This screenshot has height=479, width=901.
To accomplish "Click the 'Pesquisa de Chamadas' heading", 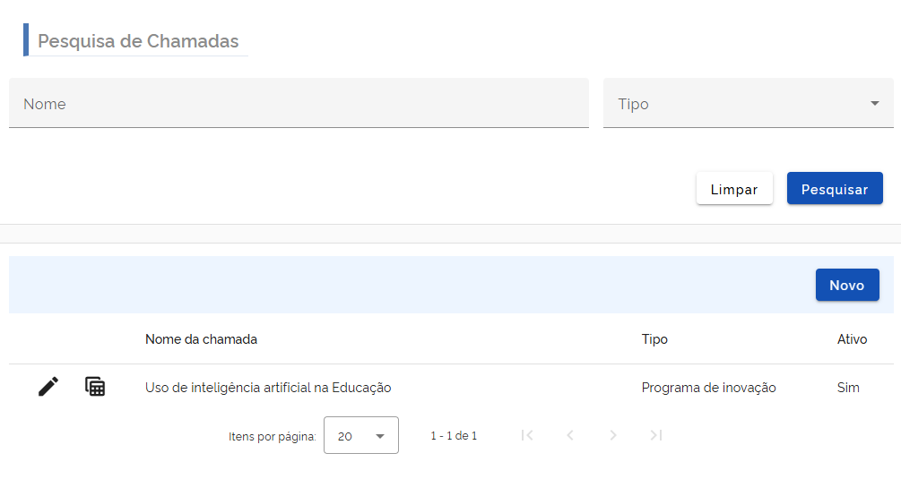I will click(138, 41).
